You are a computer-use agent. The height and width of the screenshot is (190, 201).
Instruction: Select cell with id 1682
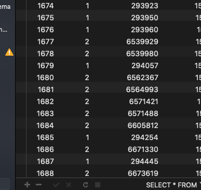coord(45,102)
